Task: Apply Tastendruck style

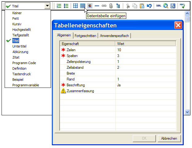Action: (x=22, y=74)
